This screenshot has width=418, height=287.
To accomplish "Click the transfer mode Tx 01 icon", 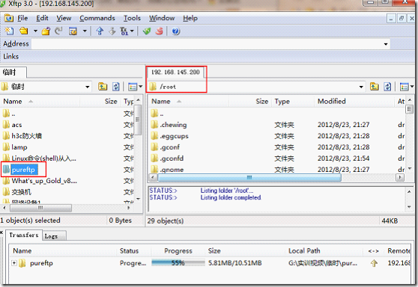I will point(124,31).
